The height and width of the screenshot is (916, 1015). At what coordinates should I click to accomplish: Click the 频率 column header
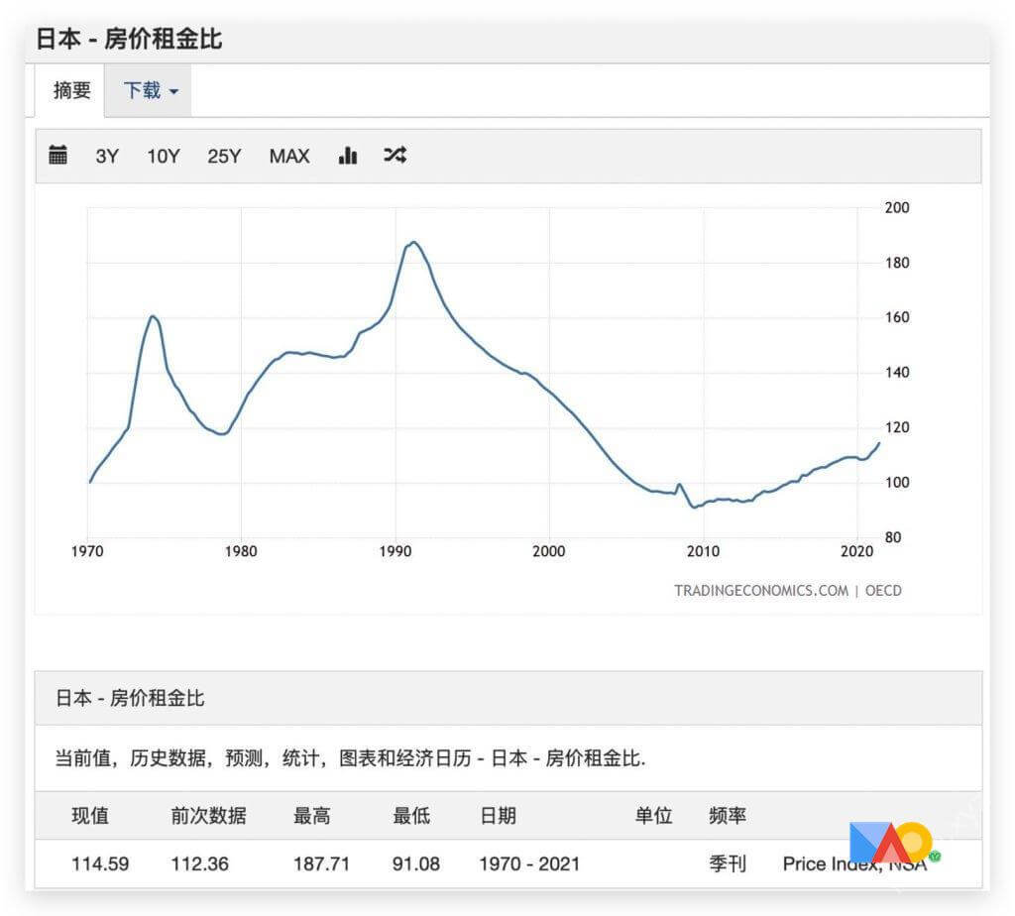click(728, 816)
